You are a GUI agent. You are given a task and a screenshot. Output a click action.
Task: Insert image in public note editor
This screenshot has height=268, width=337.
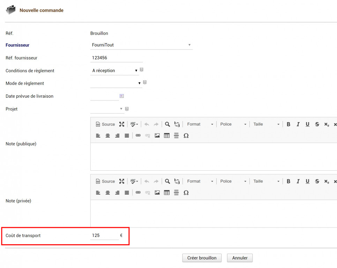[157, 136]
